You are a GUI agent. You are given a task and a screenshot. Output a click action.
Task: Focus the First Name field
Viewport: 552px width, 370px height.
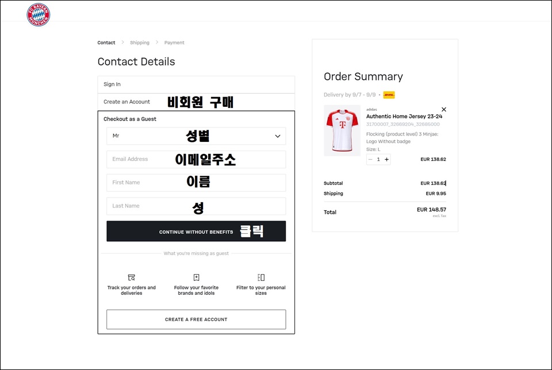pyautogui.click(x=196, y=183)
